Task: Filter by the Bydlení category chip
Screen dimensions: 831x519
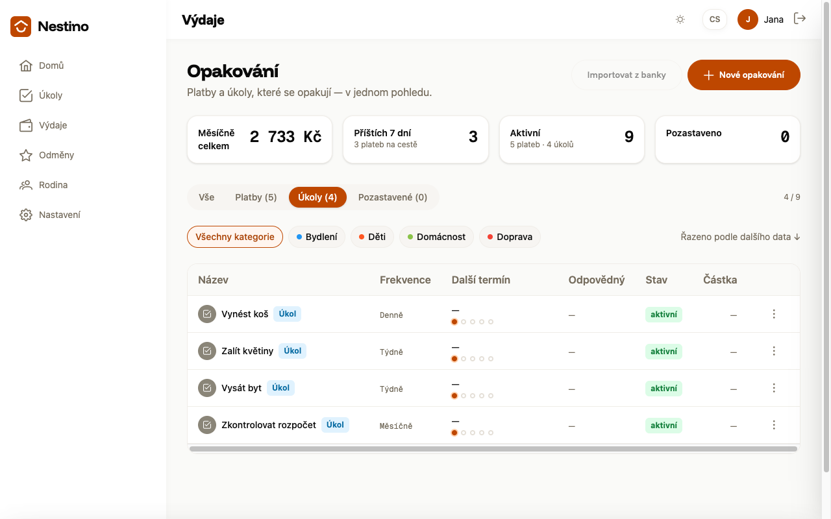Action: (317, 237)
